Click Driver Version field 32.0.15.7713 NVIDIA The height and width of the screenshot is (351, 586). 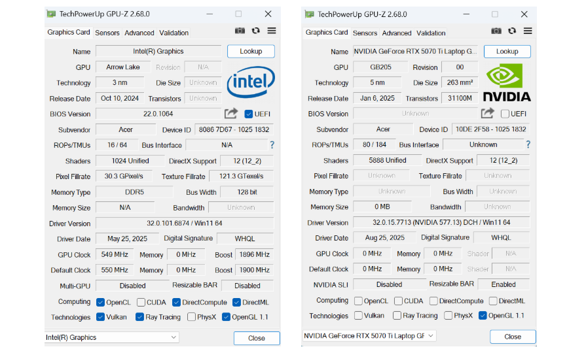coord(441,222)
